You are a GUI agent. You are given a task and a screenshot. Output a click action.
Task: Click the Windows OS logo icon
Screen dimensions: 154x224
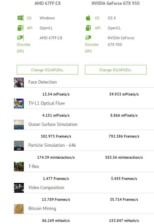20,18
